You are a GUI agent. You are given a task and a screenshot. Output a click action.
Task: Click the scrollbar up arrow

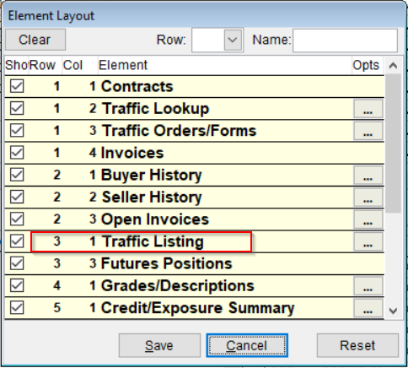(393, 66)
